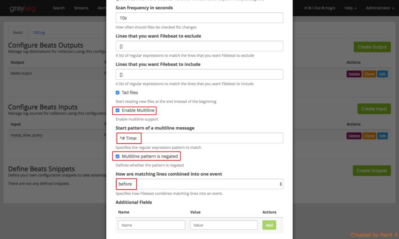399x239 pixels.
Task: Click the Create Output button
Action: (372, 47)
